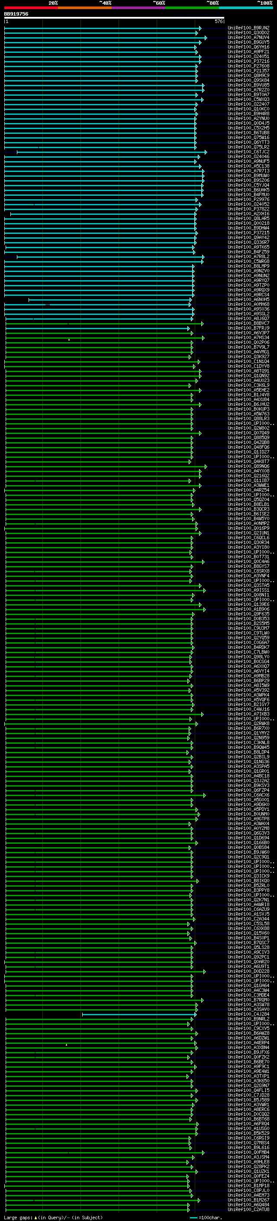The image size is (277, 1221).
Task: Select hit UniRef100_A2XHI6
Action: click(x=248, y=214)
